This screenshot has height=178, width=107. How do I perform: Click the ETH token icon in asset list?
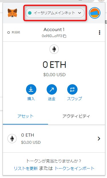[x=12, y=139]
